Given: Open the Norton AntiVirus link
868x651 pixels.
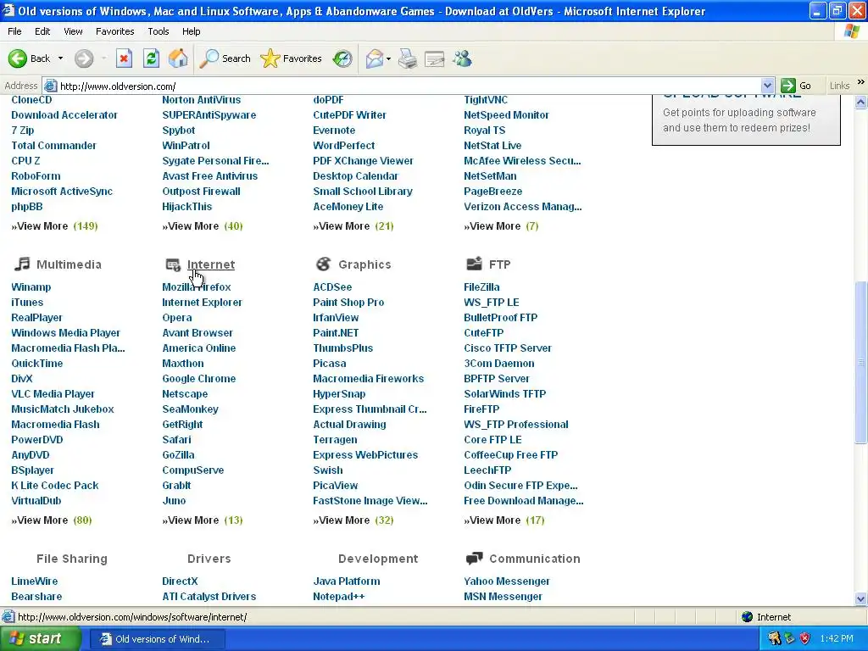Looking at the screenshot, I should pos(202,100).
